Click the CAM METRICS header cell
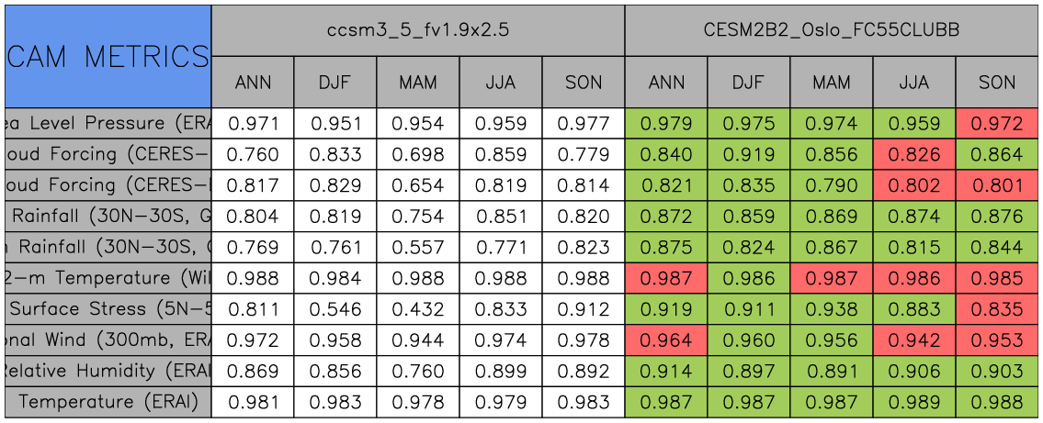Viewport: 1043px width, 423px height. 108,57
